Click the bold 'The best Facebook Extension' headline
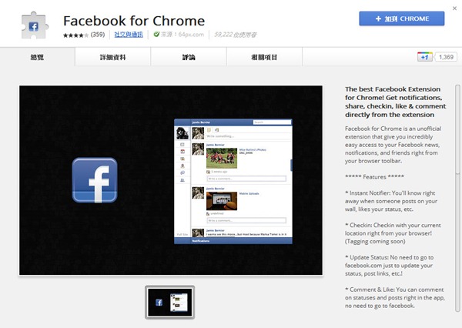462x328 pixels. (396, 102)
